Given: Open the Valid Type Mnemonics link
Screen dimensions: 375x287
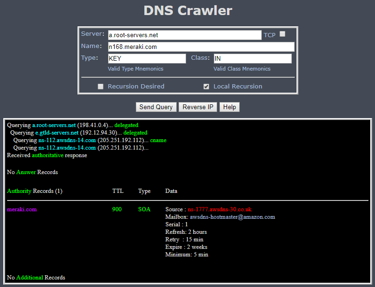Looking at the screenshot, I should [135, 69].
